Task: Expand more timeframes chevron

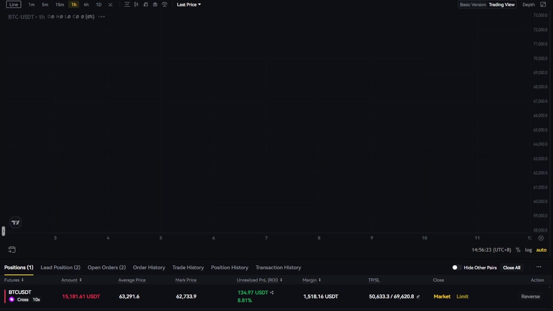Action: pos(111,4)
